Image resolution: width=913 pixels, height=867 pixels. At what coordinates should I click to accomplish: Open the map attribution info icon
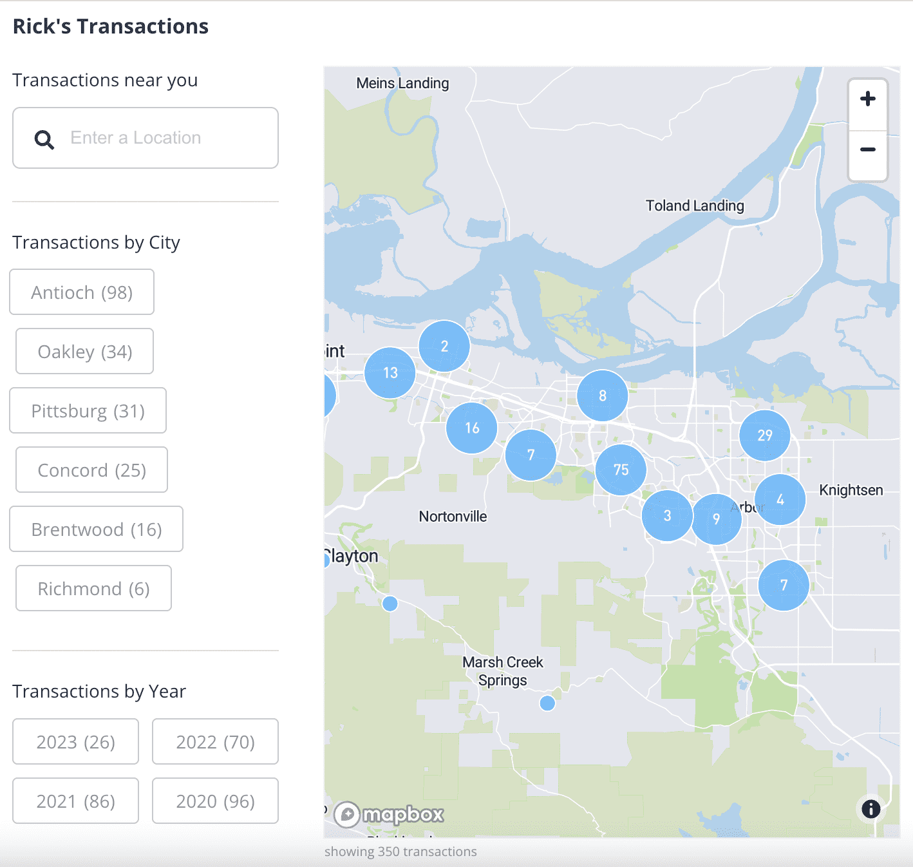point(871,808)
